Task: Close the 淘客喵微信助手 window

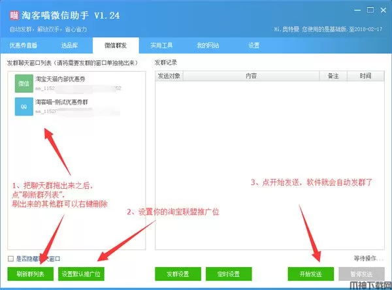Action: click(x=384, y=10)
